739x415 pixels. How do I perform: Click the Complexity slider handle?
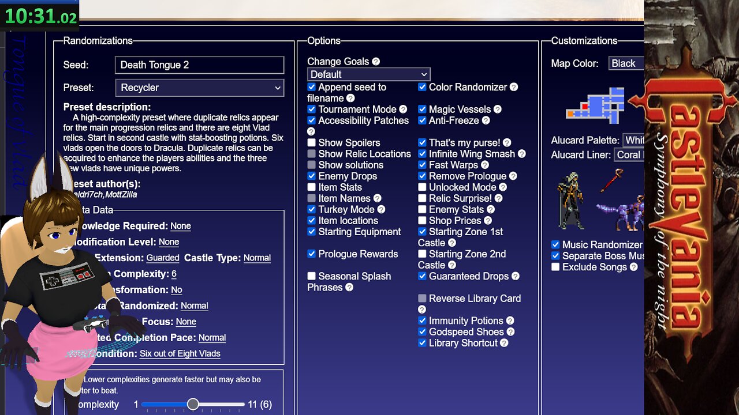pos(193,405)
